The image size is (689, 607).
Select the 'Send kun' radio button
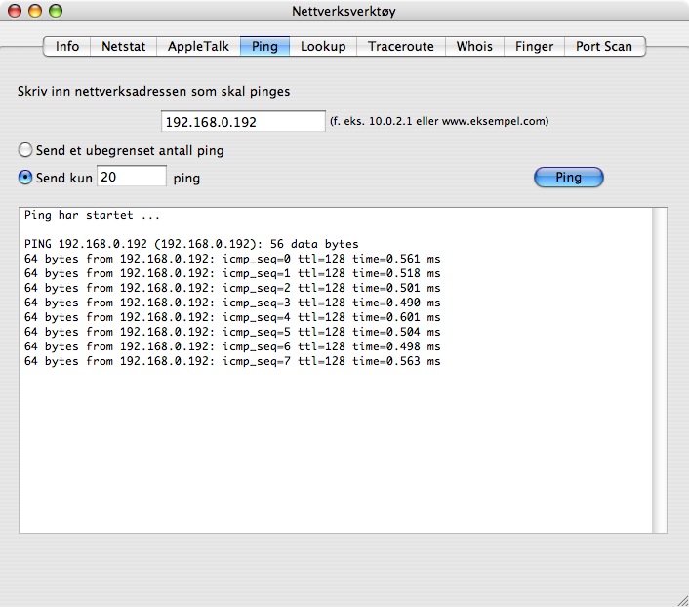[25, 178]
